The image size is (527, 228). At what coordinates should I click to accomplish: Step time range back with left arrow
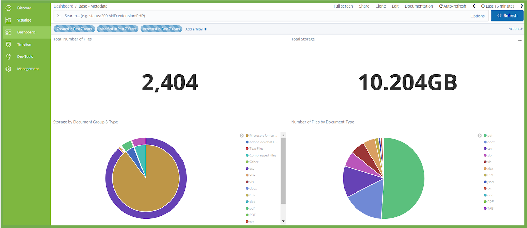[474, 6]
